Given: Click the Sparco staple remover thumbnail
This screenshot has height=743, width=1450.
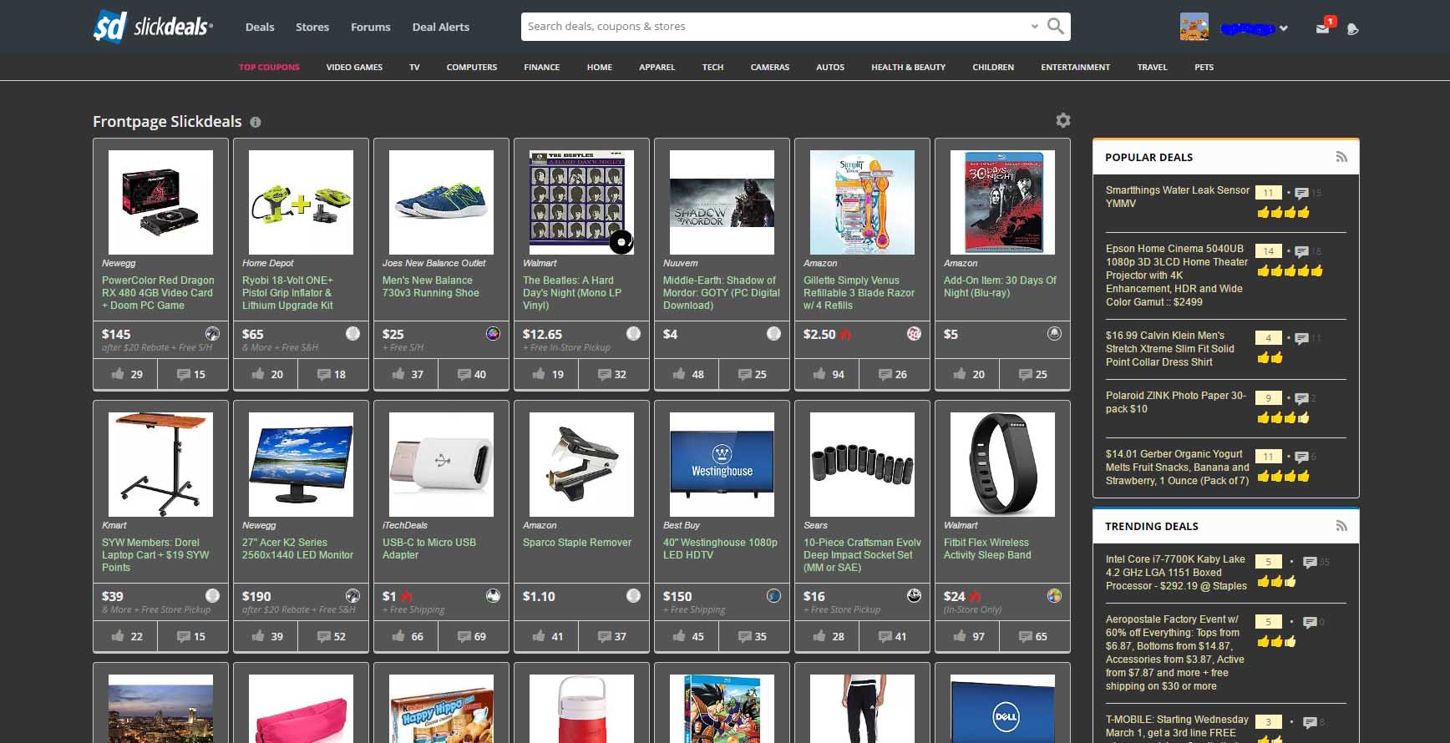Looking at the screenshot, I should pos(581,464).
